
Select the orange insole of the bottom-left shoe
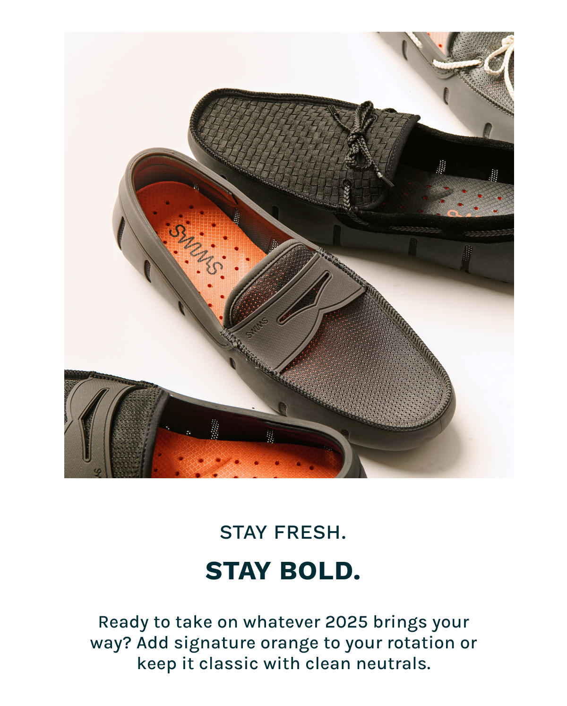coord(246,456)
